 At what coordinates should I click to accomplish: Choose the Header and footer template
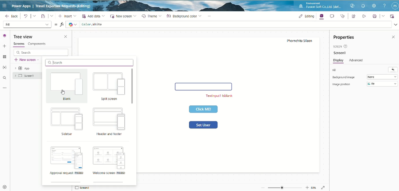(x=109, y=121)
